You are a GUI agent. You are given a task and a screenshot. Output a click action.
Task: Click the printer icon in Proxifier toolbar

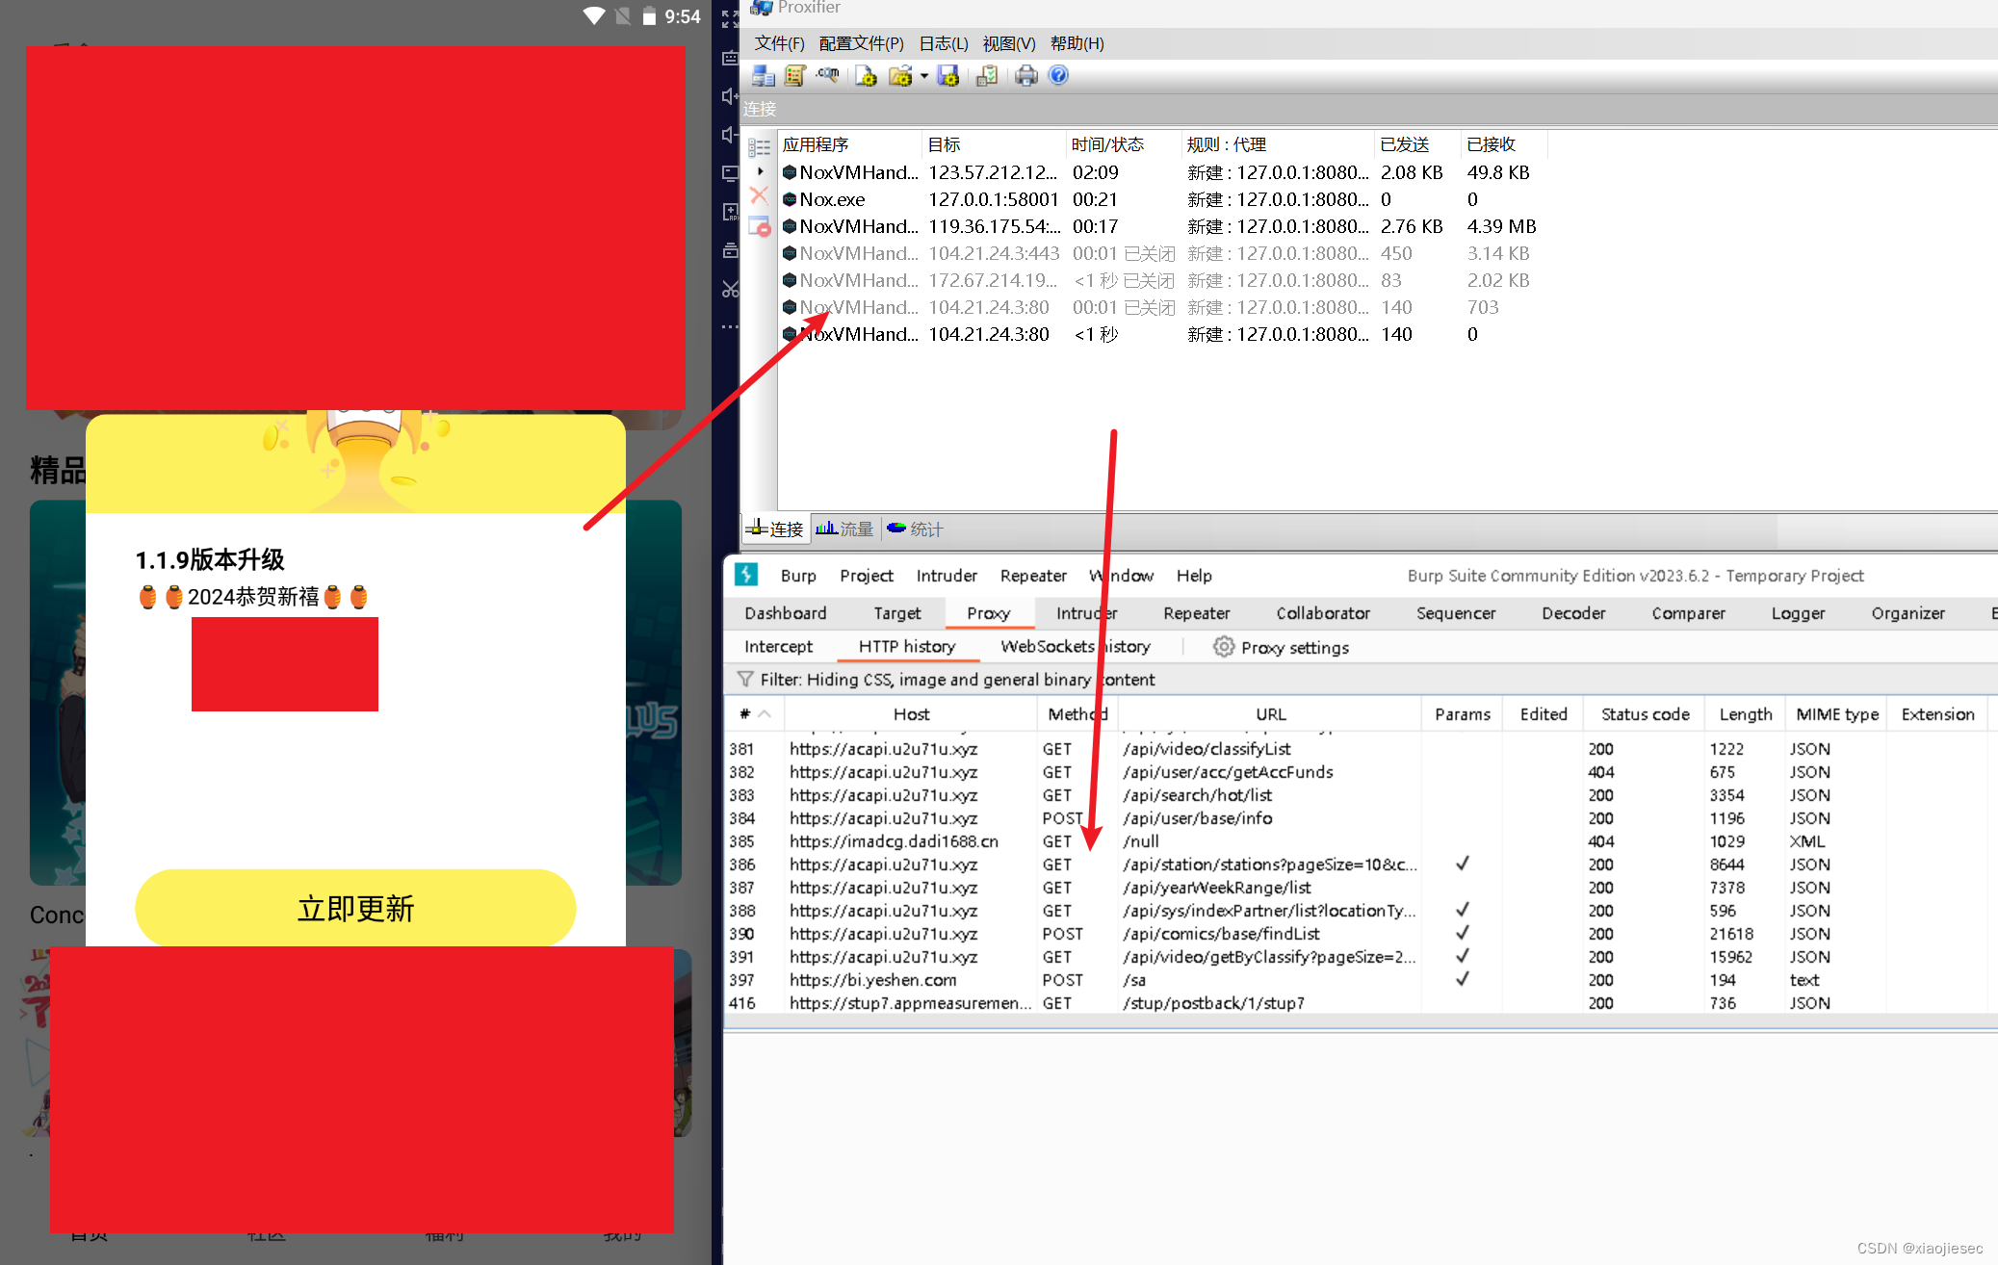1026,76
